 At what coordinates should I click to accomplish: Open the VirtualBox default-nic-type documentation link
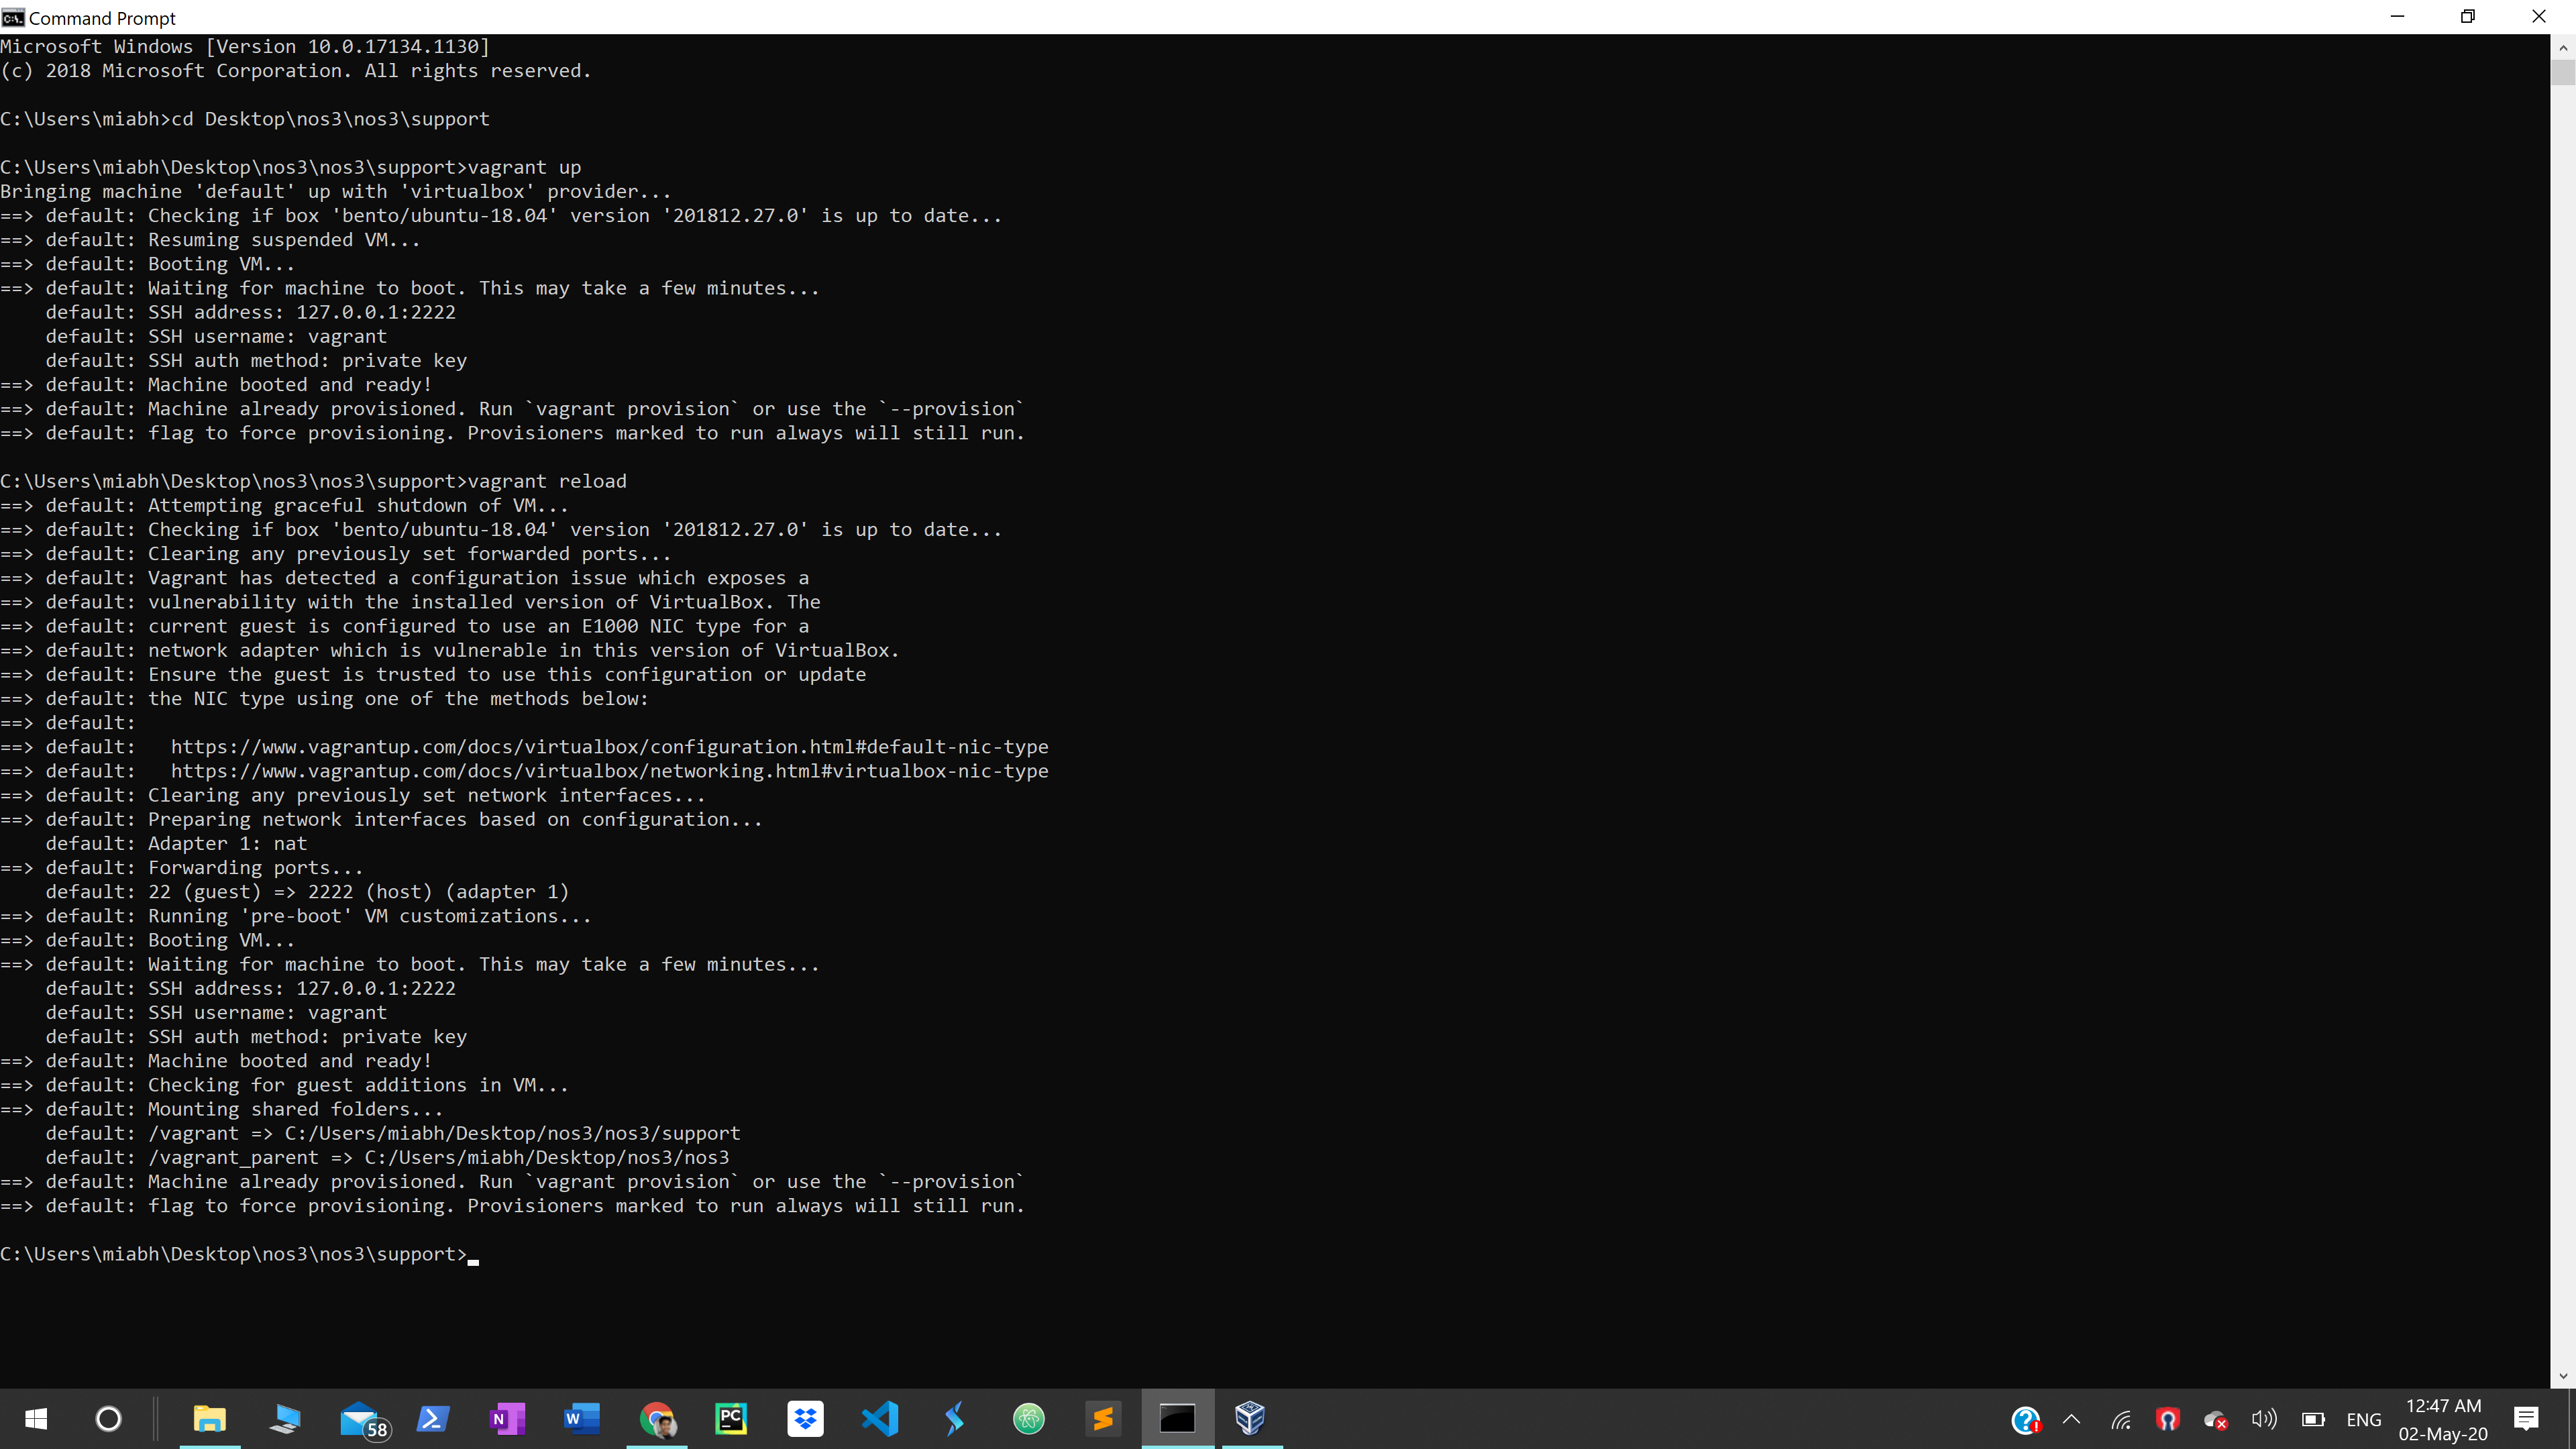pyautogui.click(x=609, y=746)
